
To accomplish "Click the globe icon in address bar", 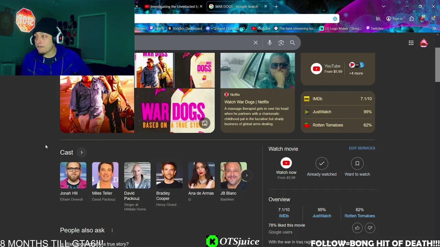I will [x=335, y=19].
